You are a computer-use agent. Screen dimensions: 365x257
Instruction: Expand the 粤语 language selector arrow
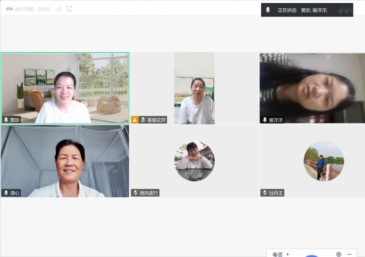click(288, 254)
